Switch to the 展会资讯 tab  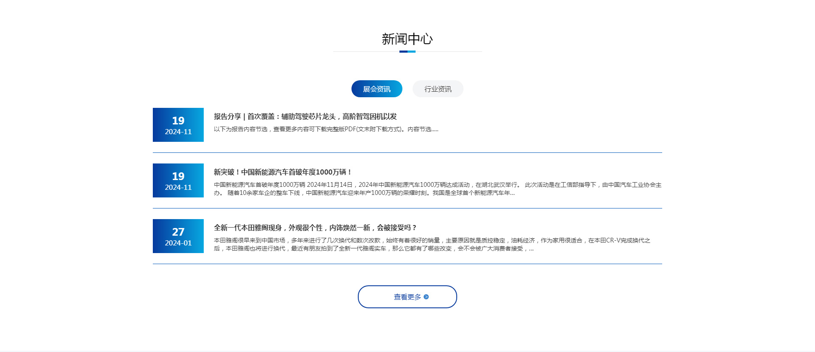coord(377,89)
